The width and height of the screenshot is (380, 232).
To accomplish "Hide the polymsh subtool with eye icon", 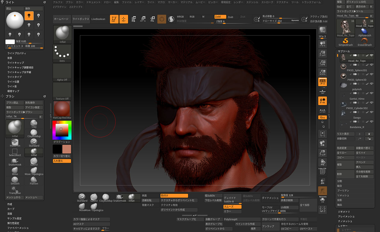I will pos(372,84).
